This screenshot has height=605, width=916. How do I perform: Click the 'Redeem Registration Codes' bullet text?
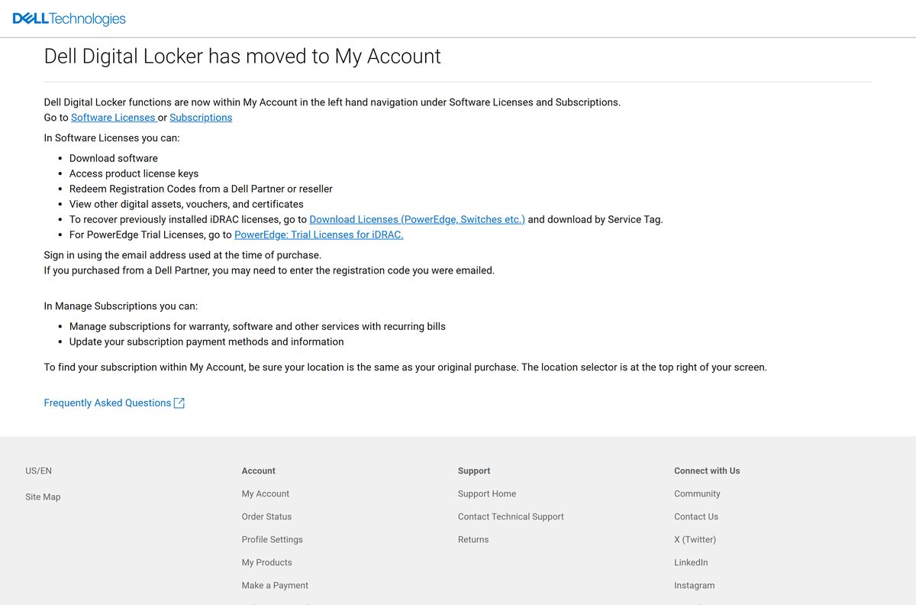coord(201,189)
